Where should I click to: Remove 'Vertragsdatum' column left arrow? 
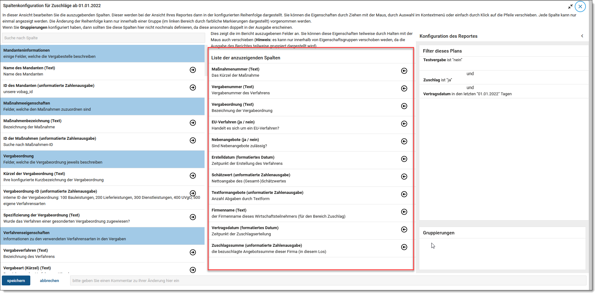404,229
